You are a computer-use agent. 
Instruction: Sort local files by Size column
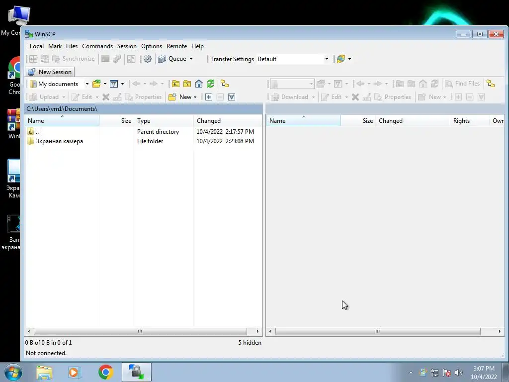(x=116, y=120)
